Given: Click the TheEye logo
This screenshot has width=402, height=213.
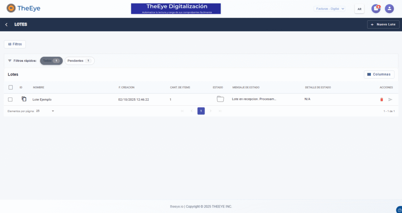Looking at the screenshot, I should [24, 8].
